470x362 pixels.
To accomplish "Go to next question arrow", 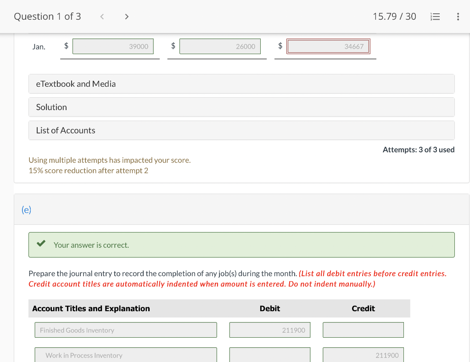I will pos(127,17).
